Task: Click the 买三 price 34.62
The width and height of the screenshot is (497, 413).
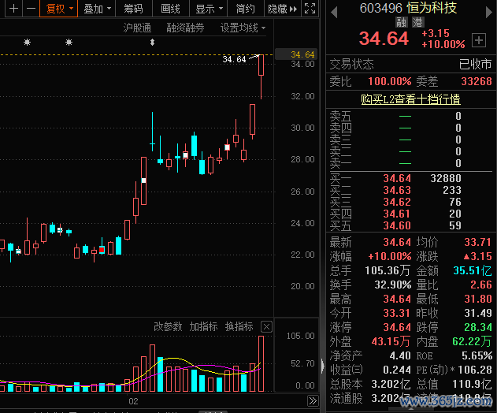Action: [397, 202]
